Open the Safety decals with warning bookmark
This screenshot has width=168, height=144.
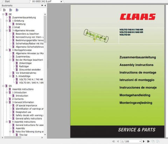tap(30, 115)
